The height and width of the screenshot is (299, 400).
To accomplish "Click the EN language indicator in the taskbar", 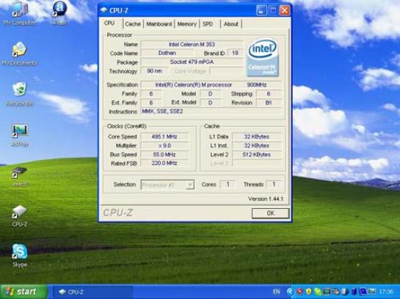I will pyautogui.click(x=276, y=292).
